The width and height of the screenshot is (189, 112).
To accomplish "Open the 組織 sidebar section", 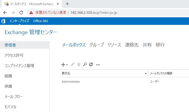I will tap(8, 76).
